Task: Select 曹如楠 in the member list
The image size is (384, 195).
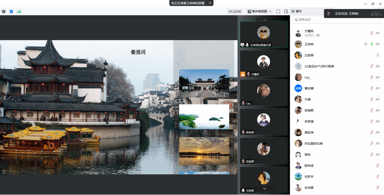Action: 309,88
